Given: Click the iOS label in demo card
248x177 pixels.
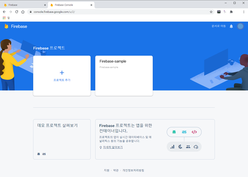Looking at the screenshot, I should pyautogui.click(x=44, y=154).
